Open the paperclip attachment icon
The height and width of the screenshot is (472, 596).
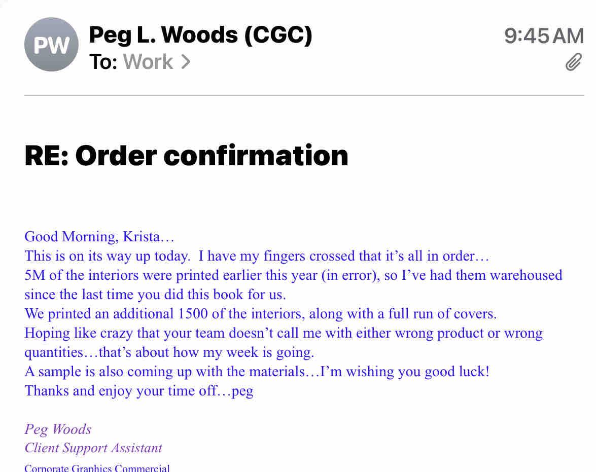click(574, 62)
